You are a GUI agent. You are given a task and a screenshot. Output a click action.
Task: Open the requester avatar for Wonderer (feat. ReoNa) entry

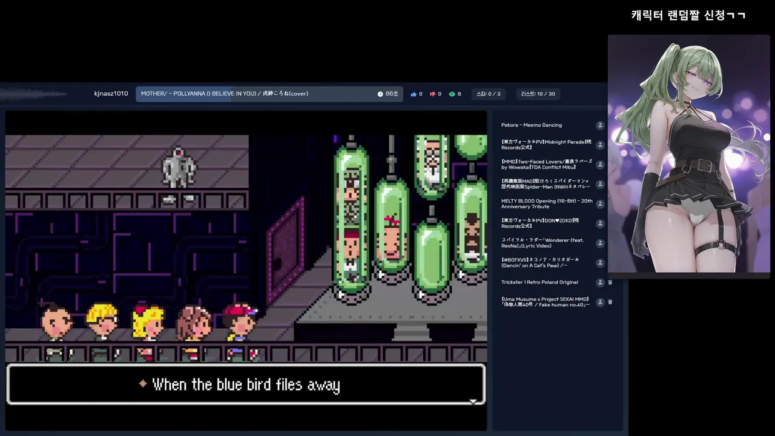click(x=600, y=243)
